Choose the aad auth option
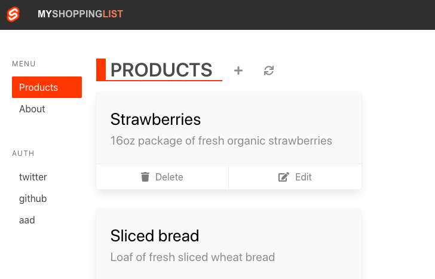Screen dimensions: 435x279 (x=27, y=220)
